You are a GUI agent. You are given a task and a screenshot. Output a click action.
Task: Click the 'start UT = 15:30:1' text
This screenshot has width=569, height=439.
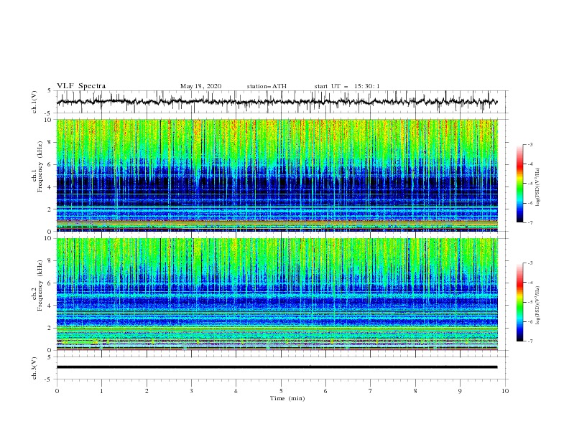click(347, 86)
